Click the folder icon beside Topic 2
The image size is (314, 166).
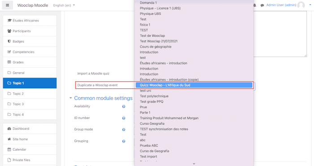point(9,93)
